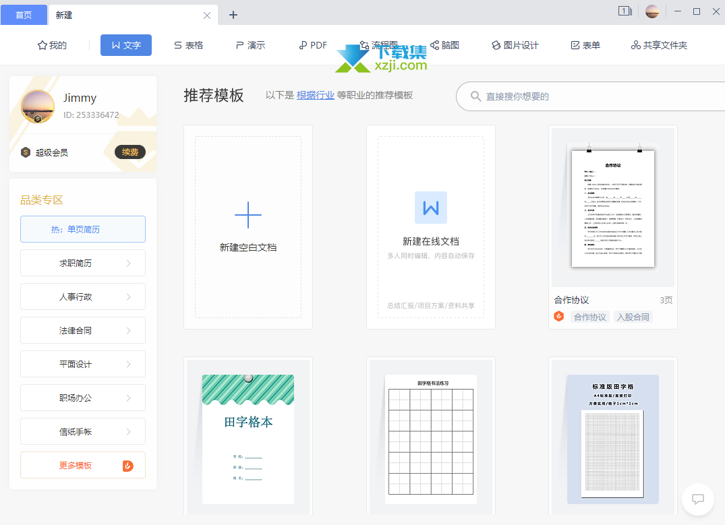725x525 pixels.
Task: Open the window layout switcher icon
Action: [625, 11]
